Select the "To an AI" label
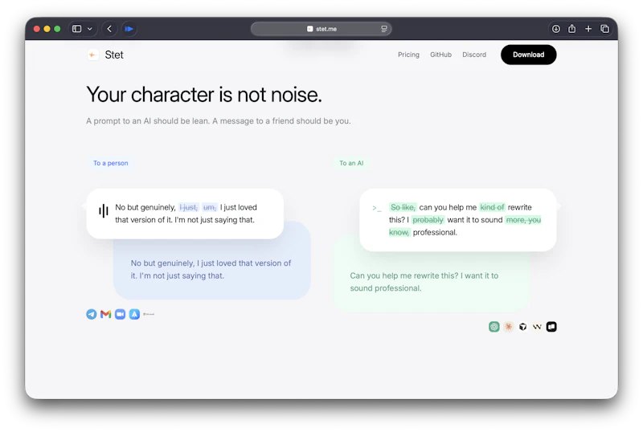 coord(351,163)
